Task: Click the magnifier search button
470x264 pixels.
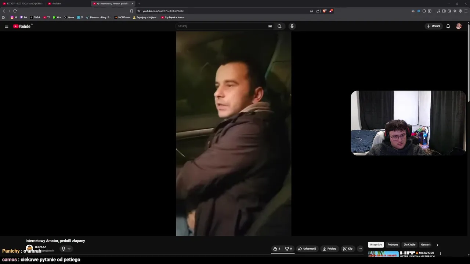Action: click(x=279, y=26)
